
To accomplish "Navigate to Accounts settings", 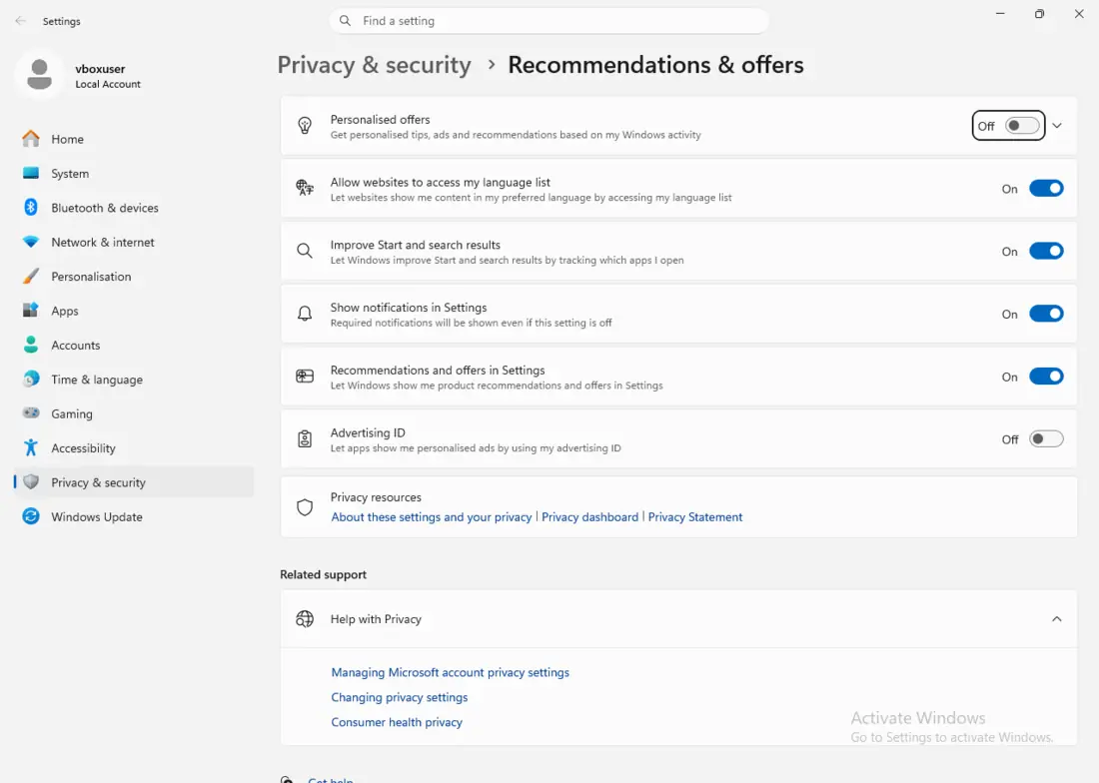I will [134, 345].
